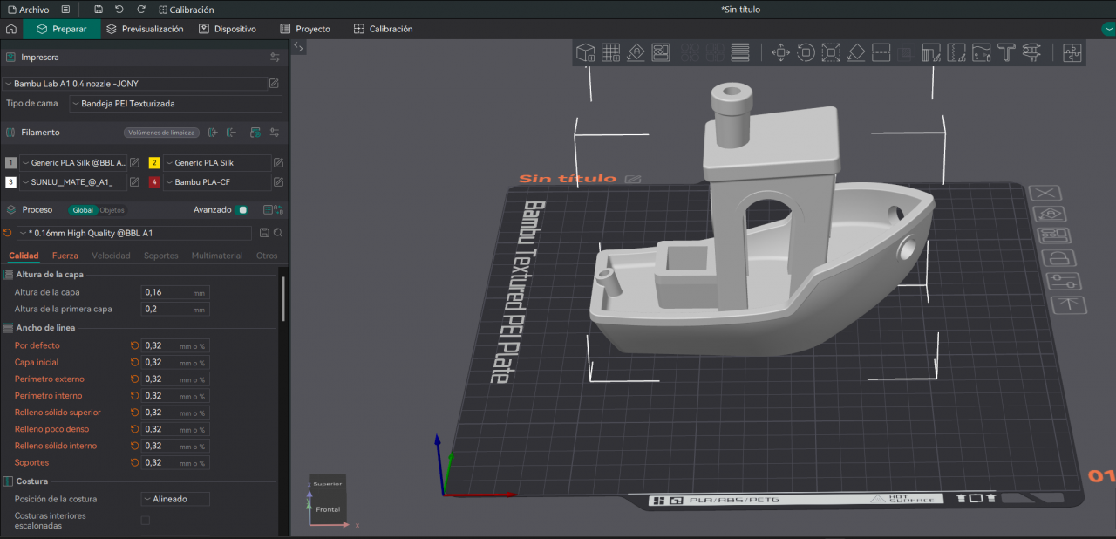Open the Assembly view puzzle icon
The image size is (1116, 539).
coord(1072,53)
